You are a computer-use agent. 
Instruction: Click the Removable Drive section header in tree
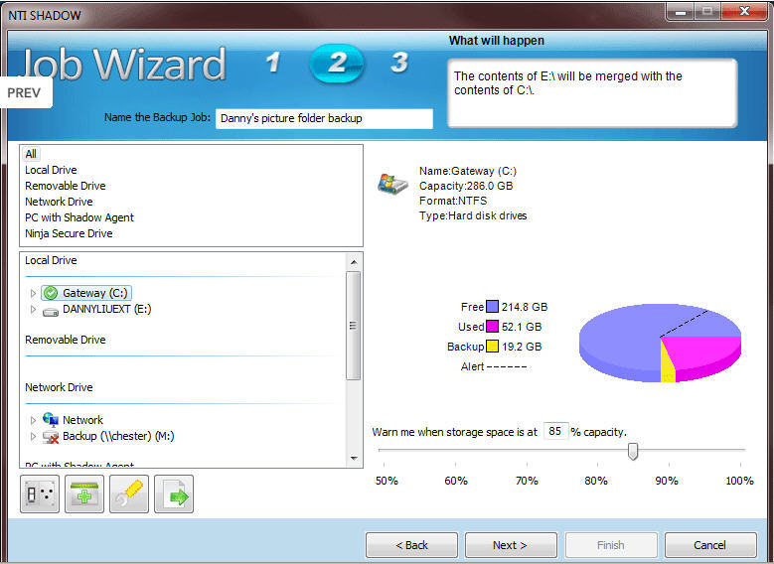pos(66,340)
